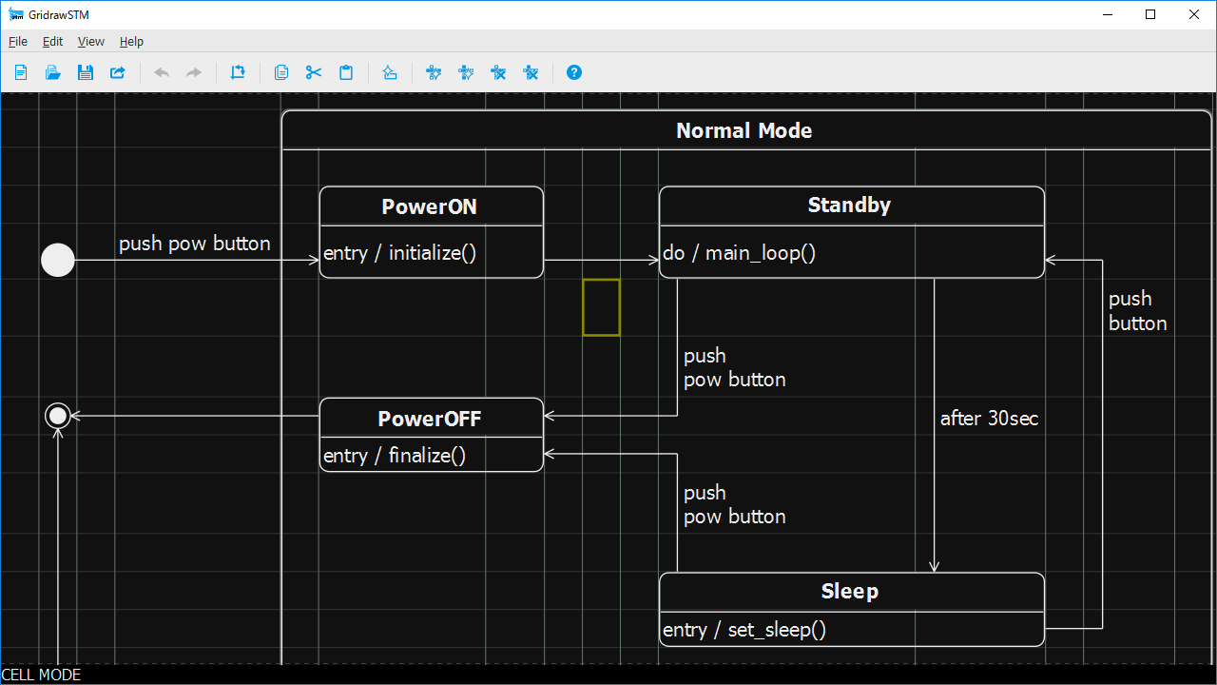
Task: Open a file with the folder icon
Action: 53,72
